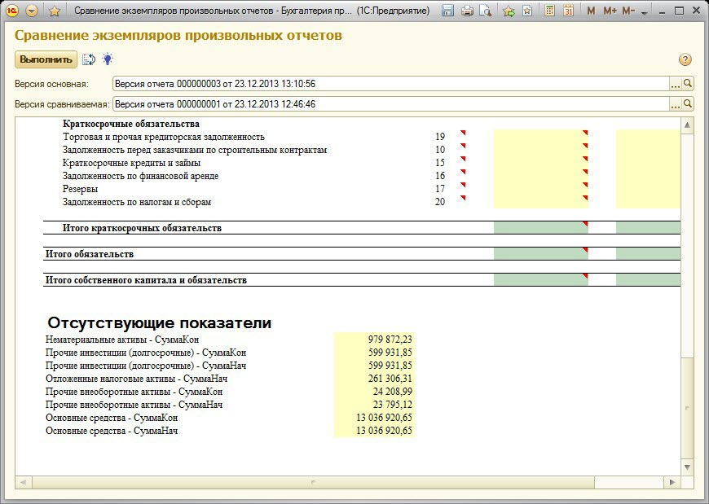Click the Выполнить button

point(46,59)
